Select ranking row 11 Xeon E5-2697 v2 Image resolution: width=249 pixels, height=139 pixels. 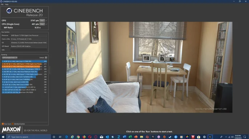click(24, 87)
